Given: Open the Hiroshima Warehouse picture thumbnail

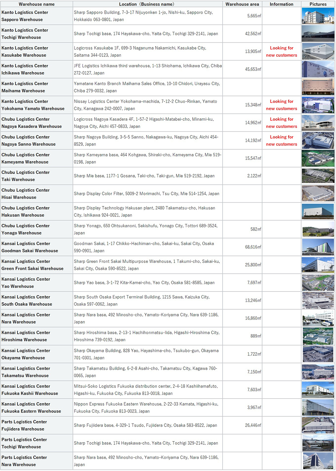Looking at the screenshot, I should tap(318, 336).
